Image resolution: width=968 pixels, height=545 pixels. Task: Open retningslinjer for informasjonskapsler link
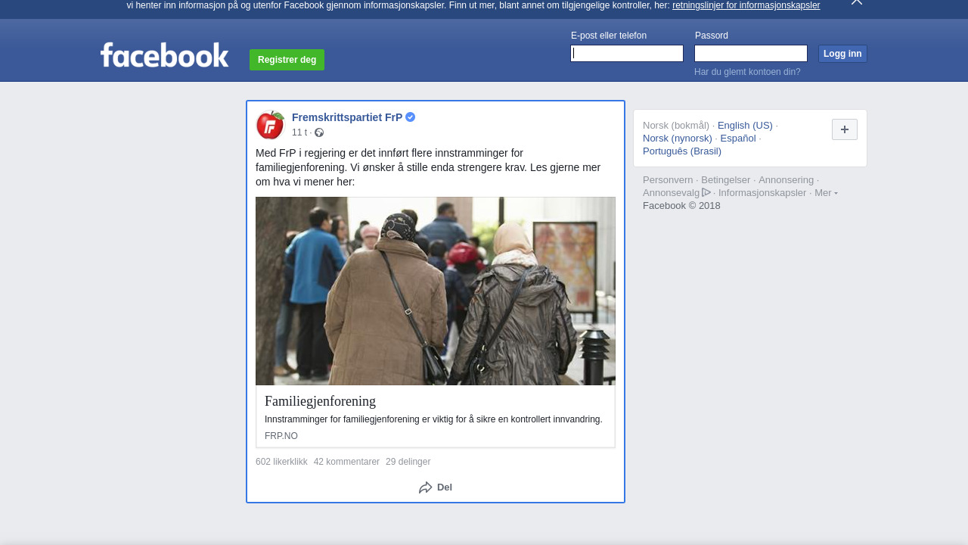(746, 5)
